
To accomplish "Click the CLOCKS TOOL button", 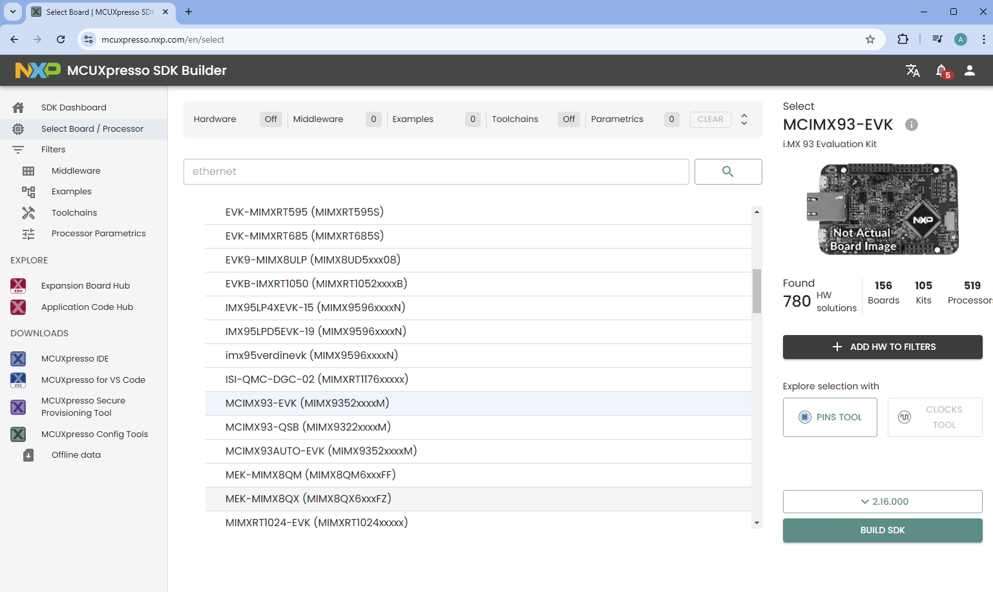I will click(935, 417).
